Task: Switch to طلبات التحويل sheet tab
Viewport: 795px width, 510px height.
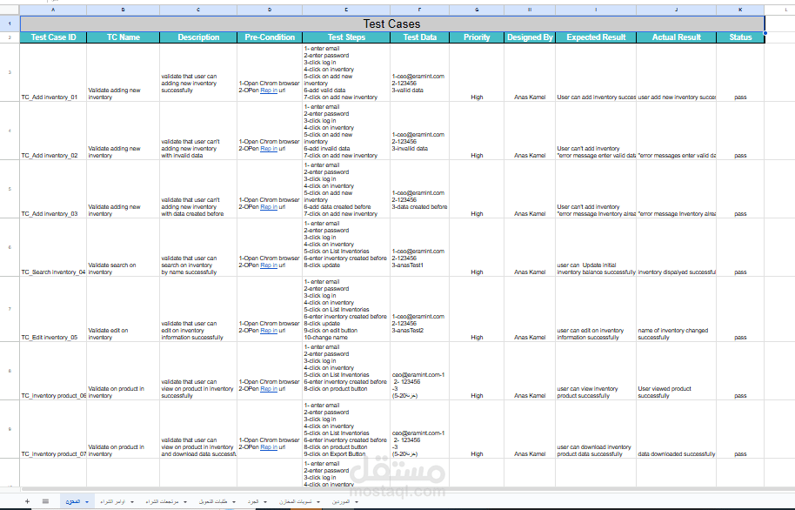Action: [x=213, y=501]
